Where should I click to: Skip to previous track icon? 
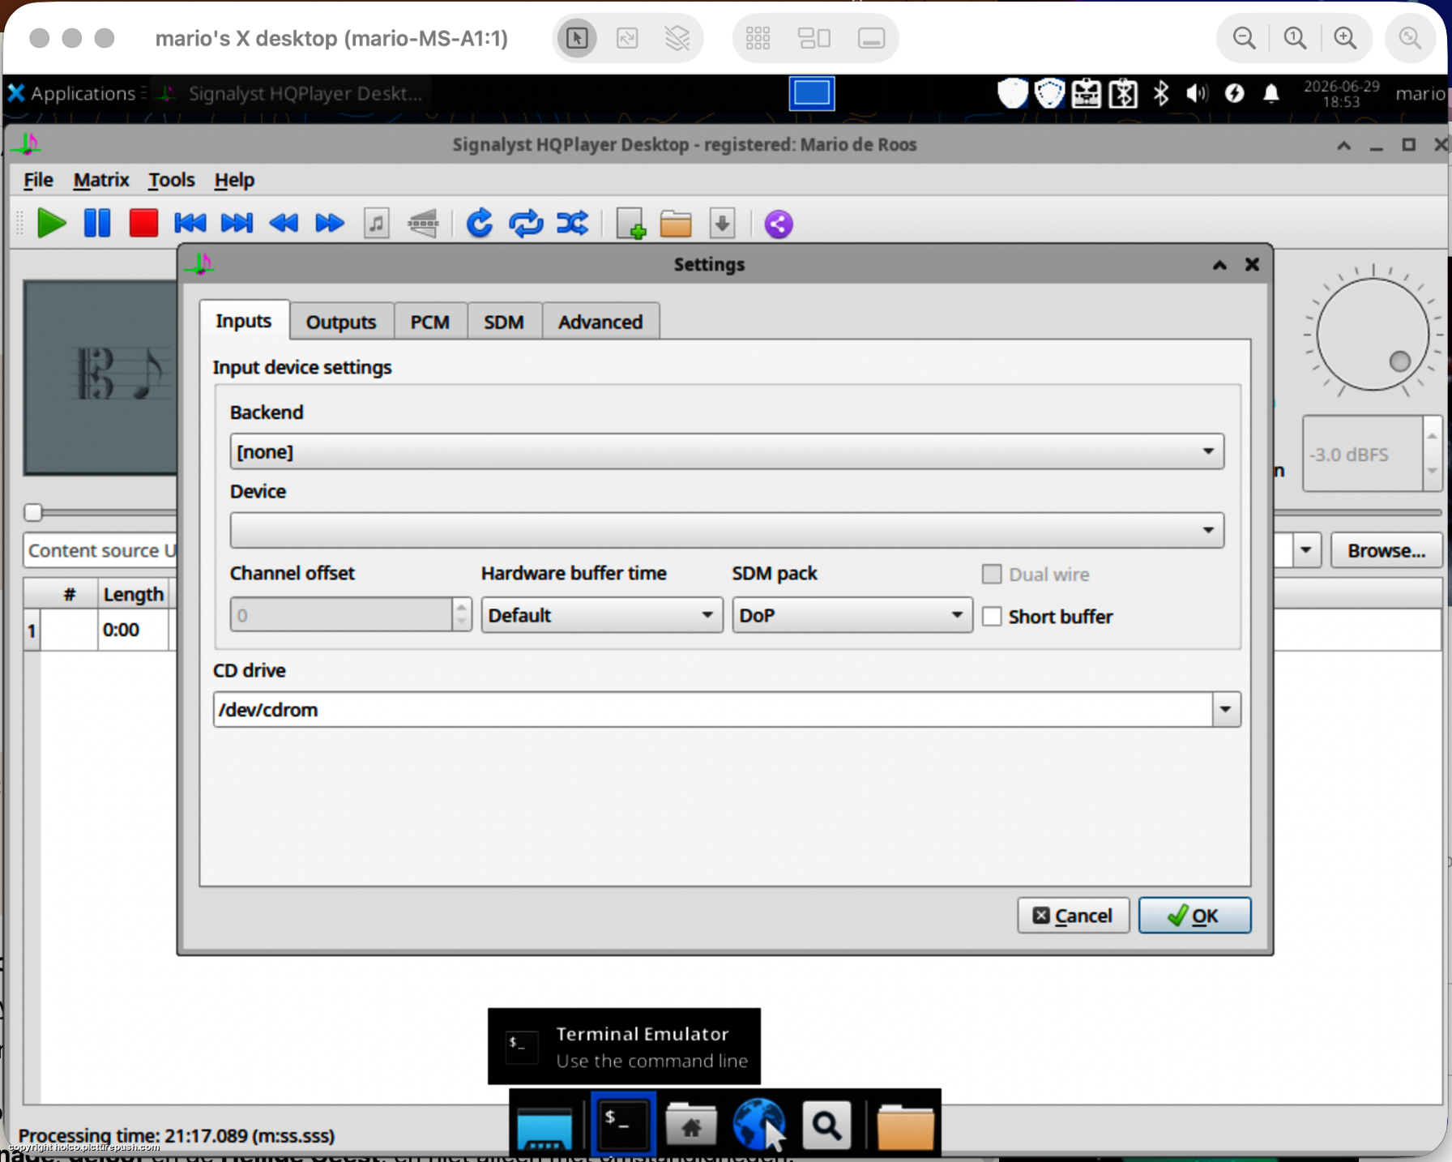(190, 224)
